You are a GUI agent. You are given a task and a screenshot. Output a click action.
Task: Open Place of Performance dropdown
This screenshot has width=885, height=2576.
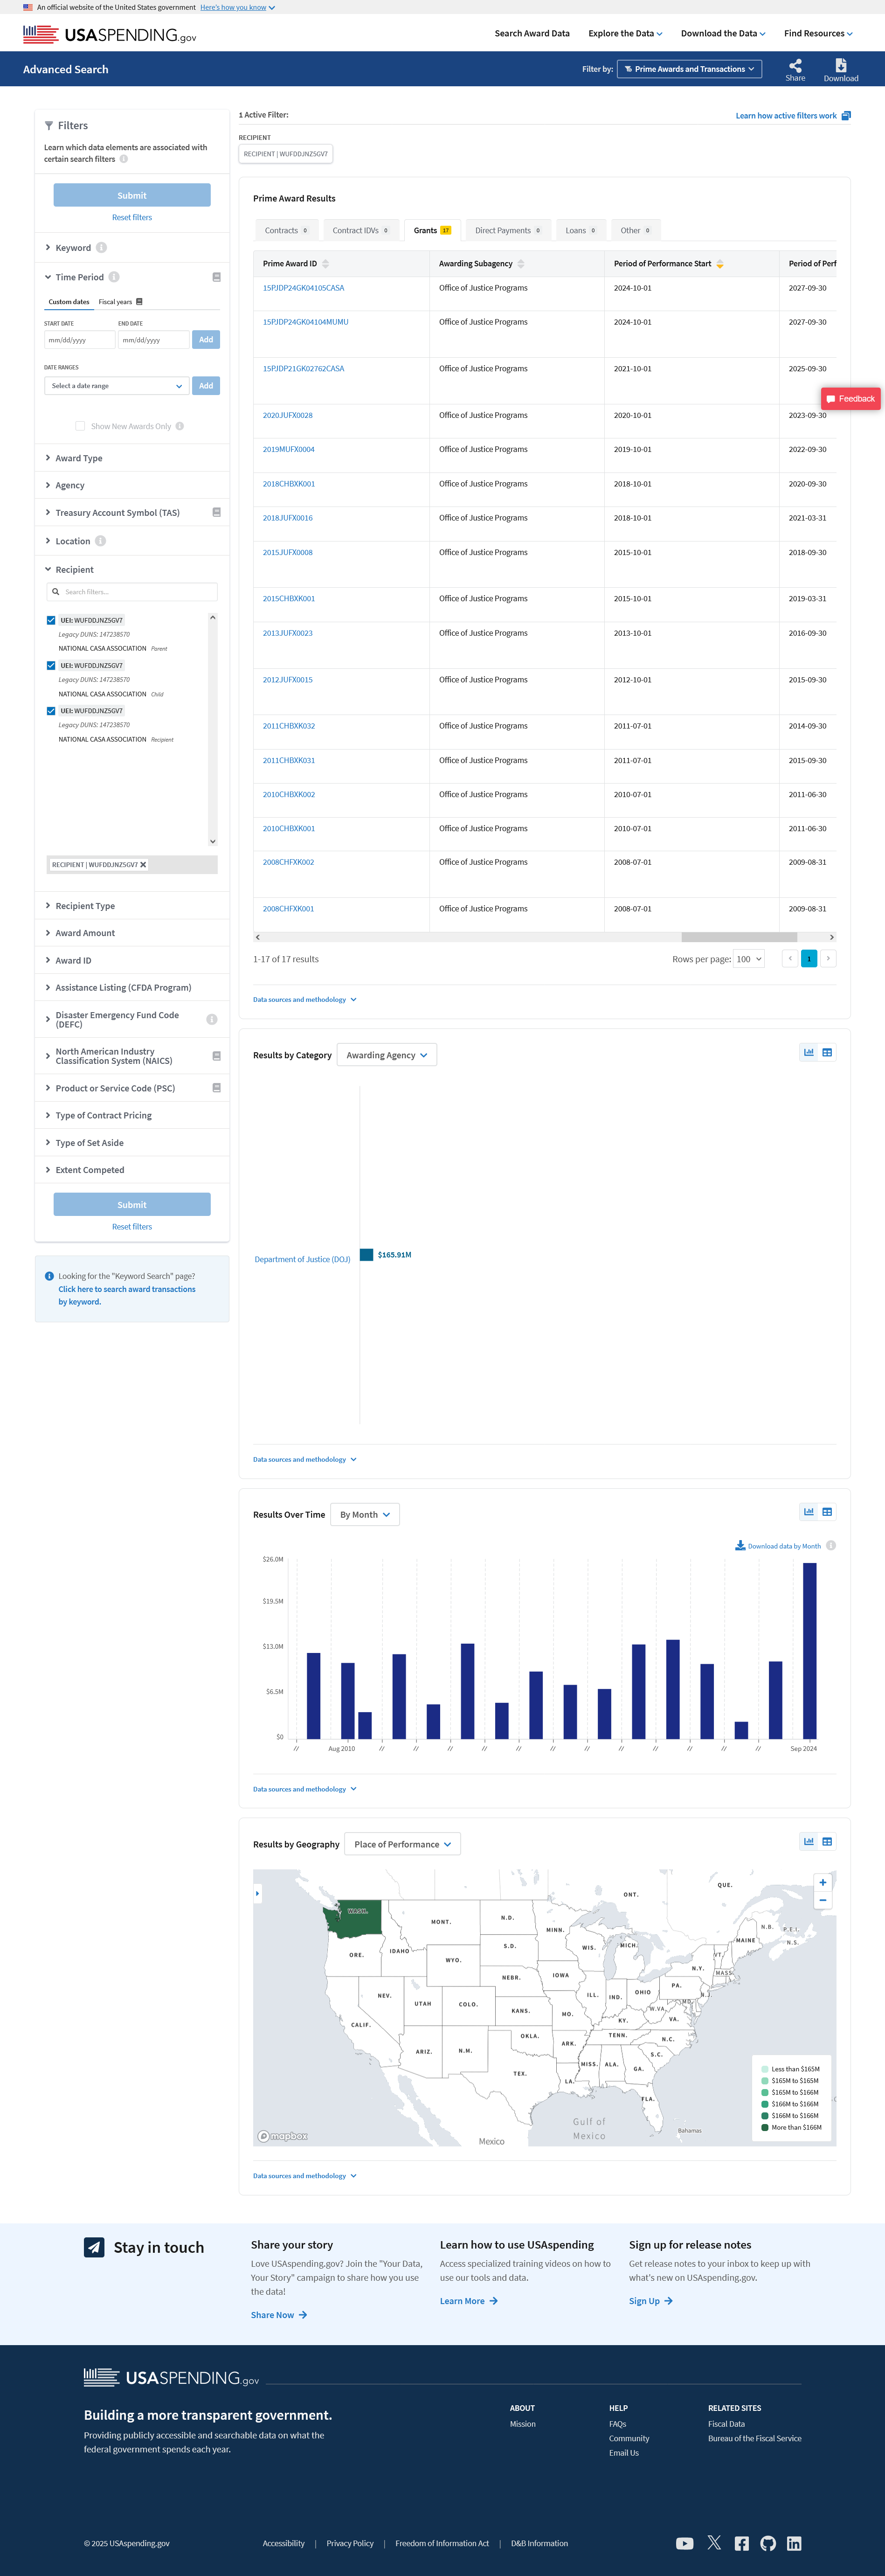pyautogui.click(x=402, y=1844)
